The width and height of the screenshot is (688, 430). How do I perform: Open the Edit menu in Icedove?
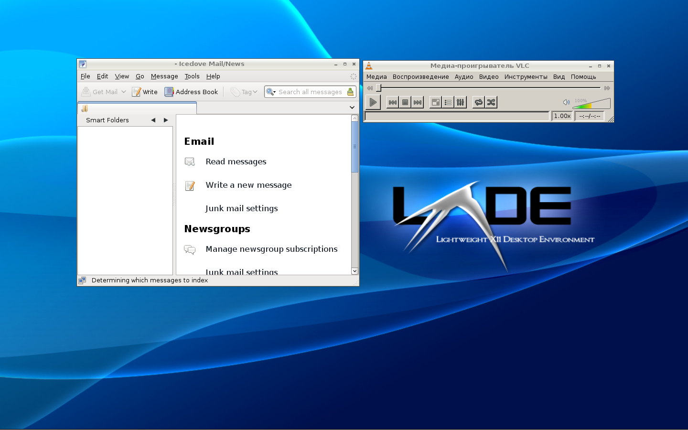102,76
